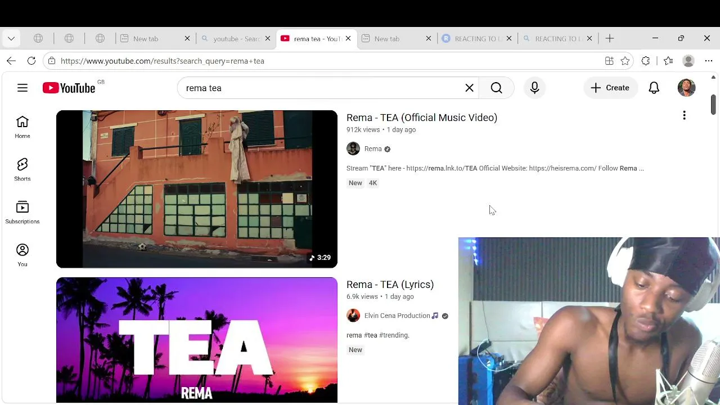The image size is (720, 405).
Task: Click the Rema channel avatar
Action: point(353,149)
